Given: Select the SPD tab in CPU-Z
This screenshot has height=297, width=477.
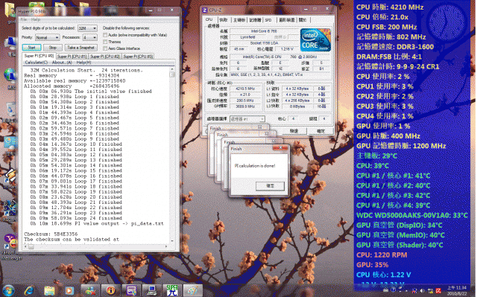Looking at the screenshot, I should click(268, 20).
